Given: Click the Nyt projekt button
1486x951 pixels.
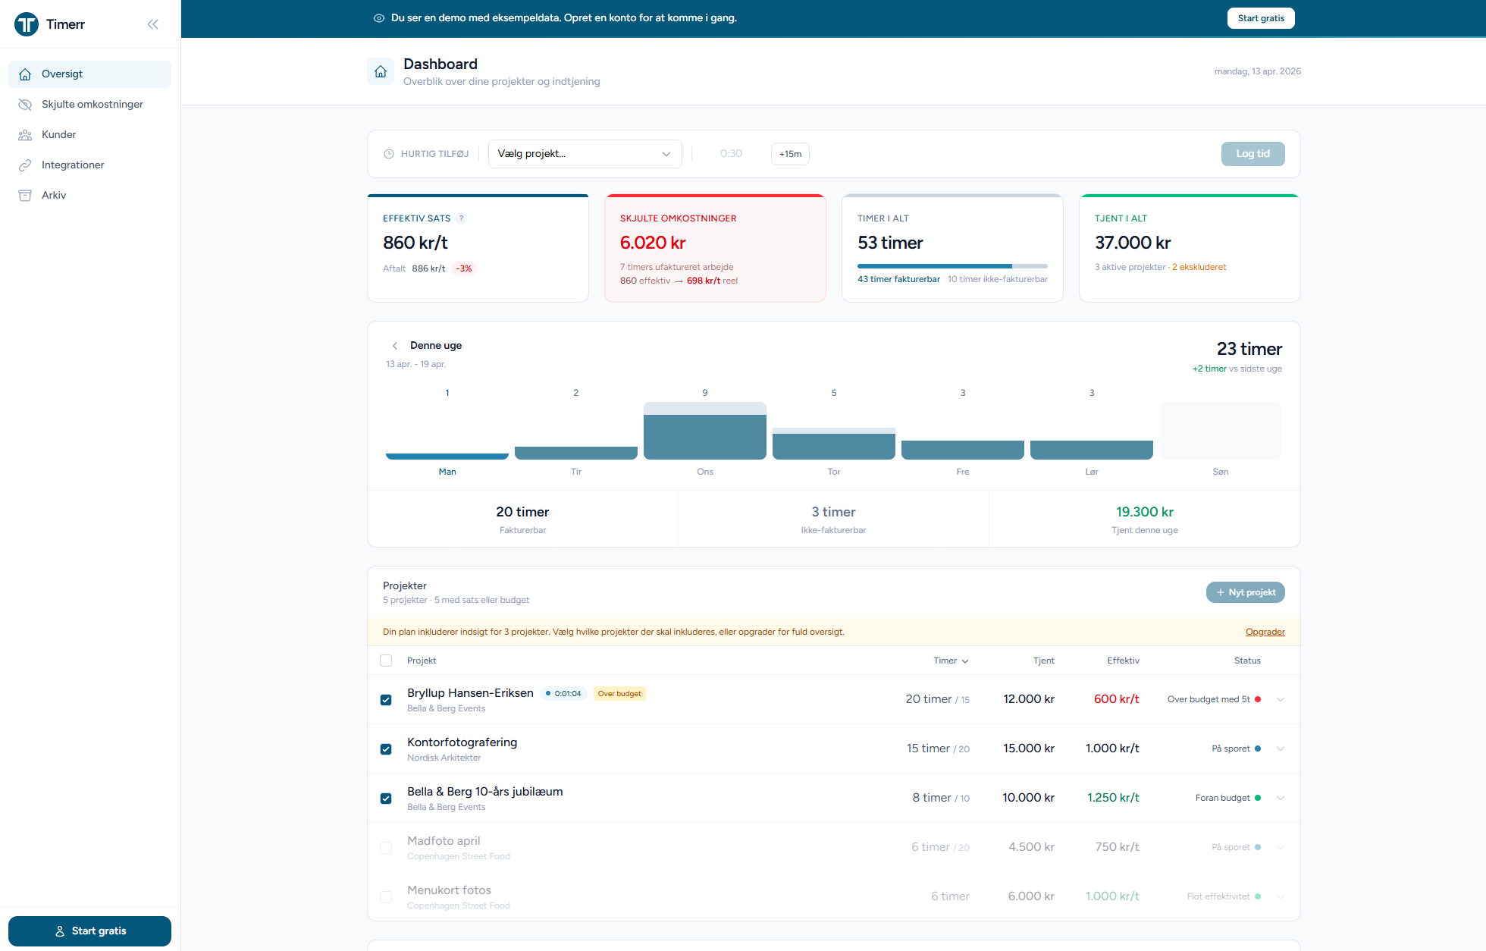Looking at the screenshot, I should click(x=1245, y=592).
